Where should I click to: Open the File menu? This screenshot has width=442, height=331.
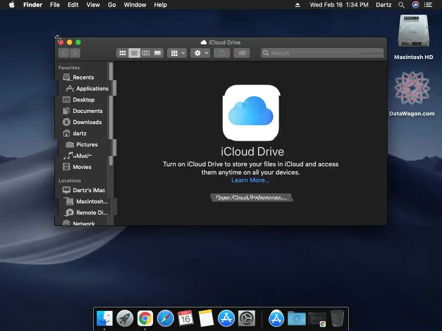click(x=55, y=5)
